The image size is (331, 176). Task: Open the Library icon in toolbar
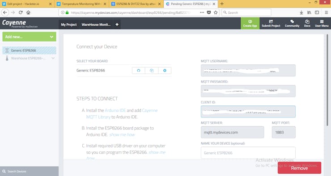309,13
